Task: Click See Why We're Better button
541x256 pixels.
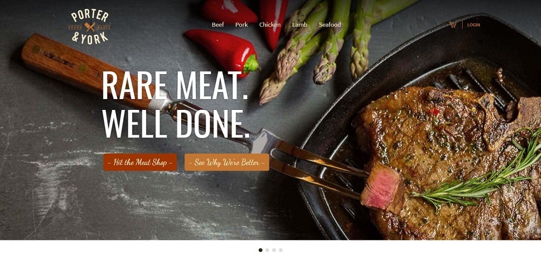Action: (227, 162)
